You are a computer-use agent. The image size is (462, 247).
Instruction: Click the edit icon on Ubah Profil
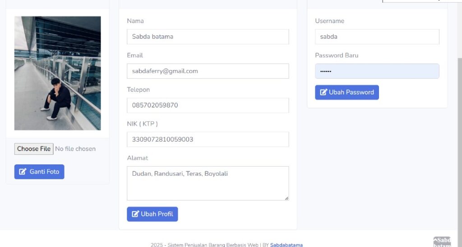point(135,214)
